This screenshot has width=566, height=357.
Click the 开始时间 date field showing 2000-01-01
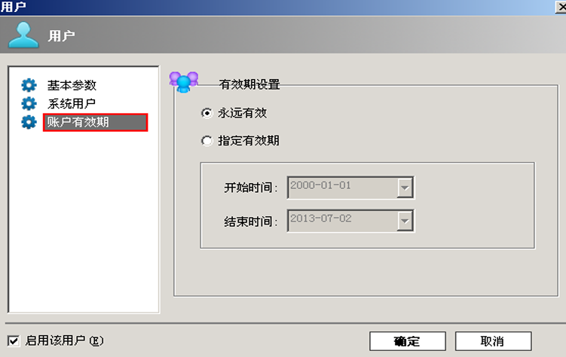coord(343,188)
